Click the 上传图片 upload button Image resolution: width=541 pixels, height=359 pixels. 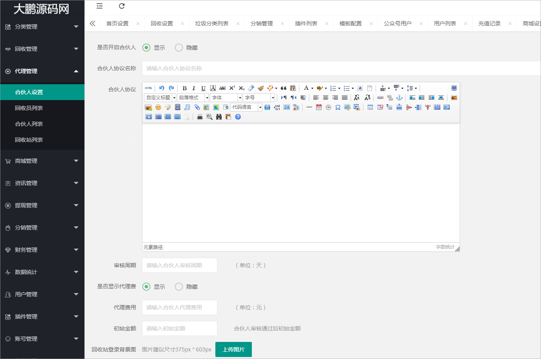point(233,349)
